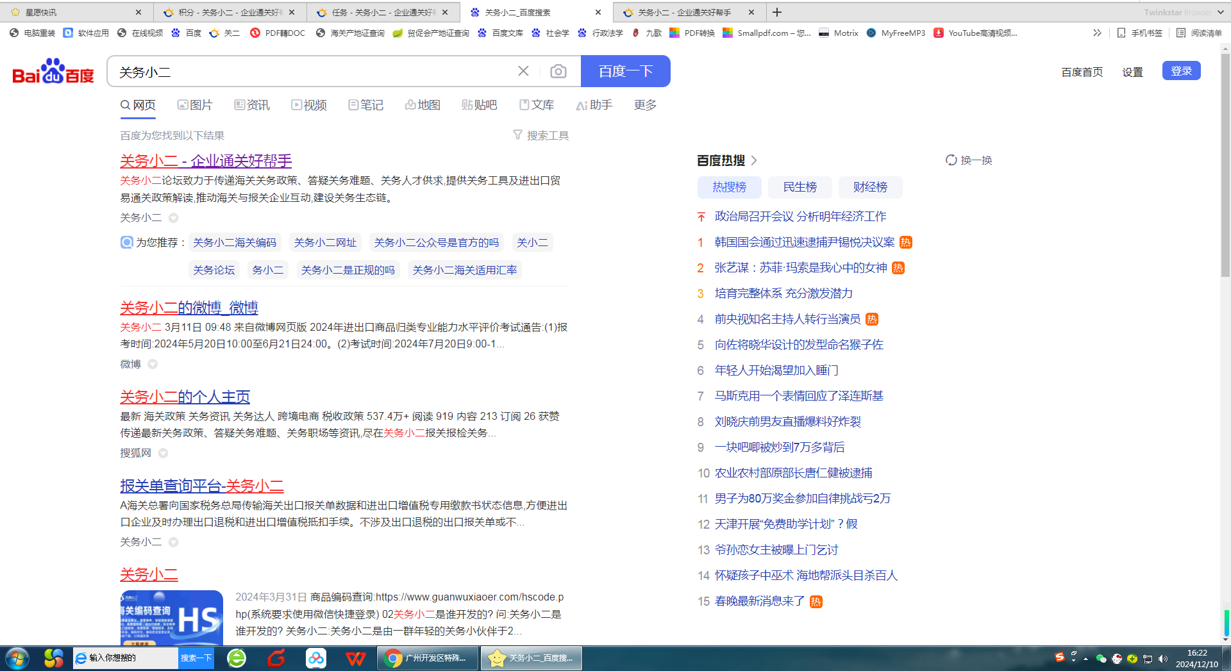Click suggestion 关务小二网址
Screen dimensions: 1231x671
tap(325, 242)
